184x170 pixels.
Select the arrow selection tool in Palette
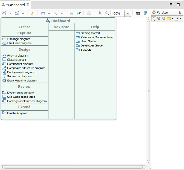[x=154, y=19]
